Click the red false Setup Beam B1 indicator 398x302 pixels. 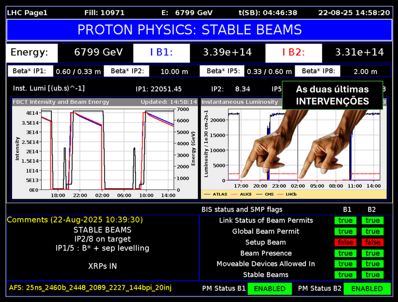coord(345,242)
